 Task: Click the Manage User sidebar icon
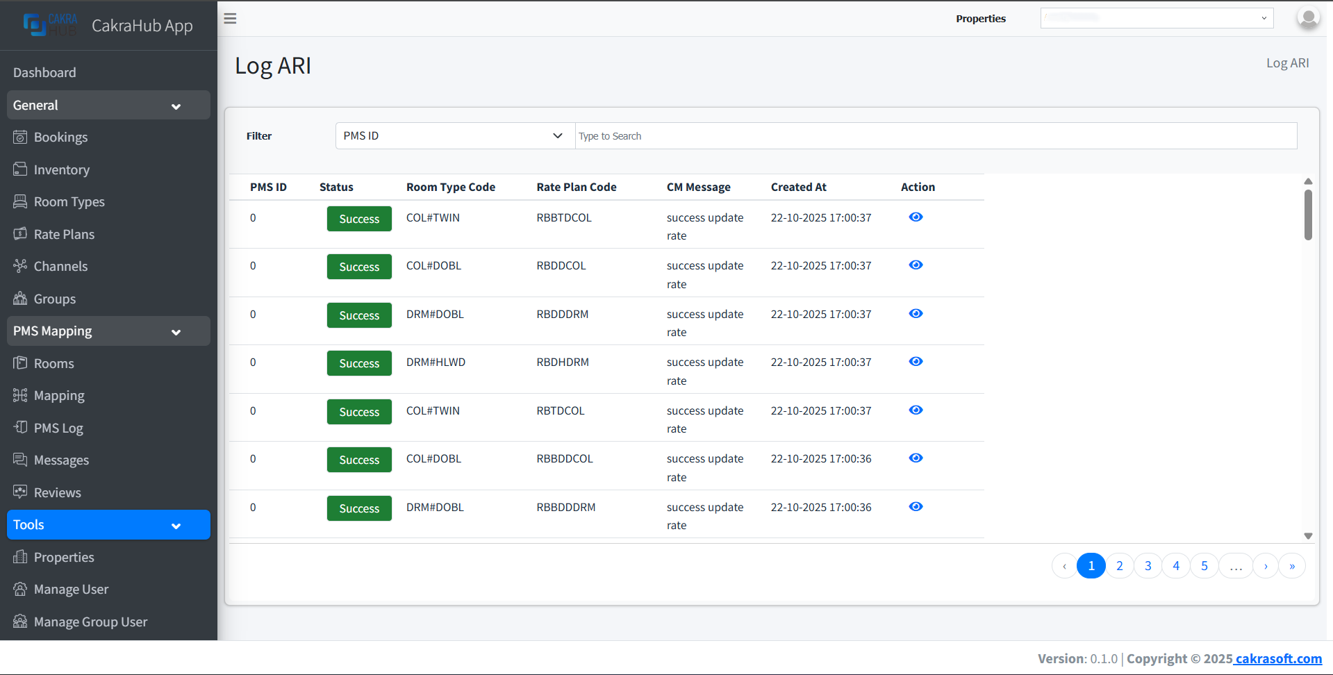[20, 589]
